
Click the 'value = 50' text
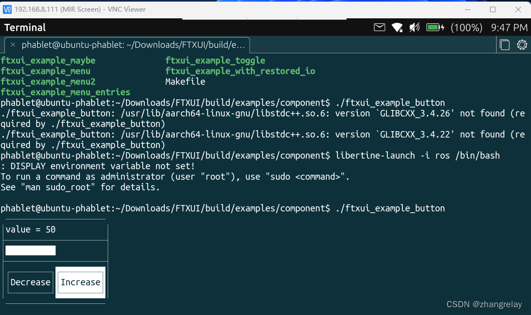pyautogui.click(x=31, y=229)
